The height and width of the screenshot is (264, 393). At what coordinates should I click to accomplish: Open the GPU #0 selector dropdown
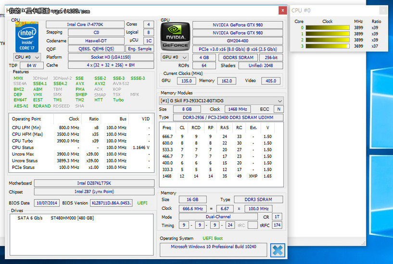click(174, 57)
